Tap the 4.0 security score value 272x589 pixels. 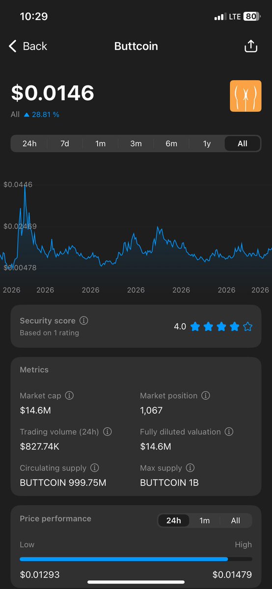click(x=180, y=326)
